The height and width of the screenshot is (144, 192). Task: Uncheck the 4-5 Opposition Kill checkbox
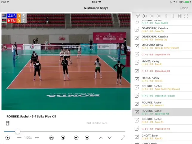[x=137, y=54]
